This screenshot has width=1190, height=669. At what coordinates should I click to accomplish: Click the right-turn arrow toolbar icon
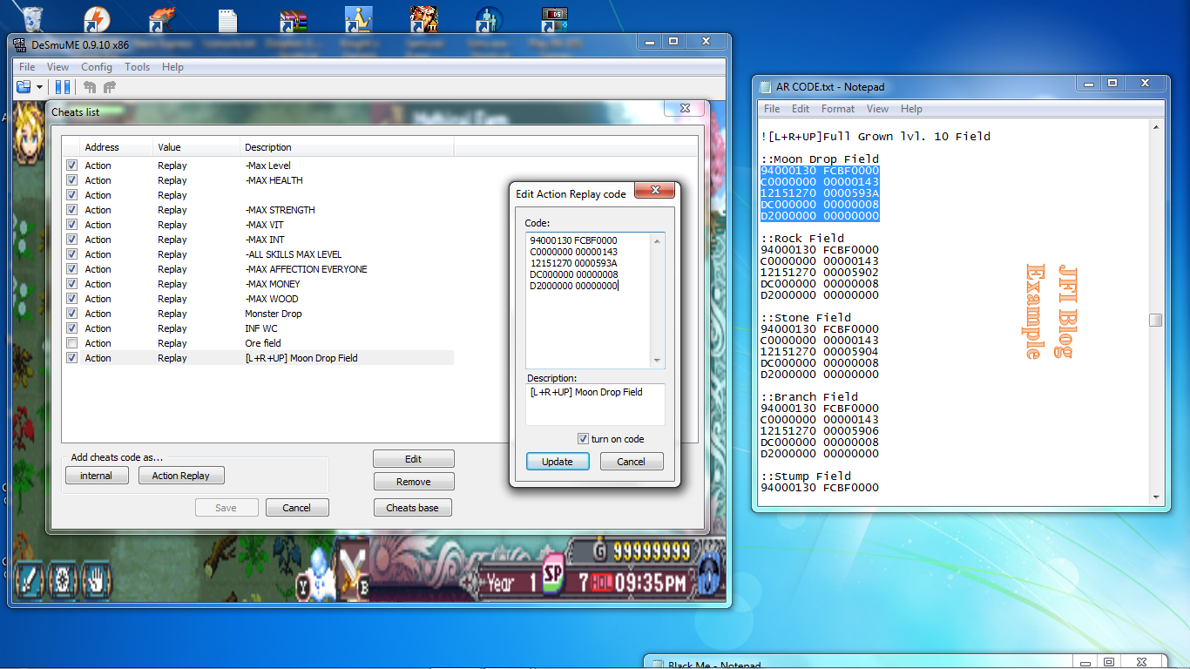[110, 87]
